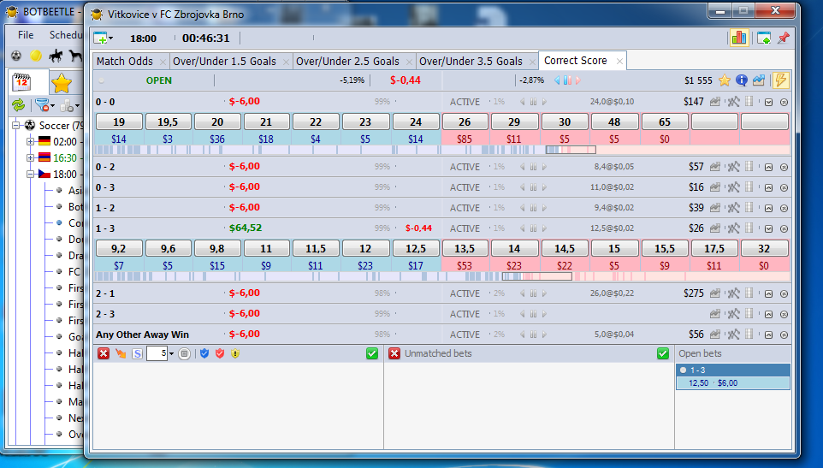Click the gold star favorite icon
This screenshot has height=468, width=823.
tap(725, 80)
